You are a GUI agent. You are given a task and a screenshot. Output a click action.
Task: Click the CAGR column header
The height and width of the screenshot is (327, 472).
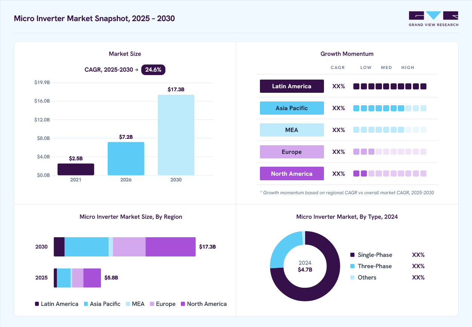(x=338, y=68)
